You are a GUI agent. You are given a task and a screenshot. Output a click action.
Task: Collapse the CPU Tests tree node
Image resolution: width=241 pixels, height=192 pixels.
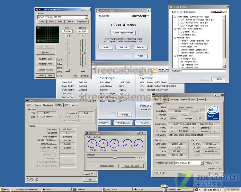(175, 28)
